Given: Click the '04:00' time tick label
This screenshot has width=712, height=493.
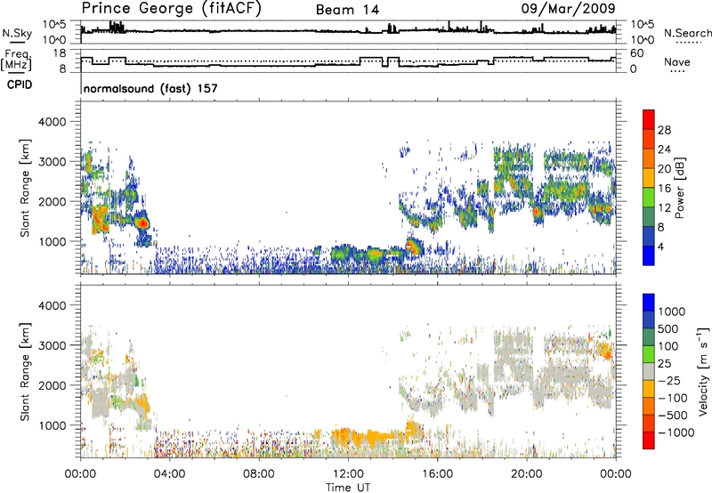Looking at the screenshot, I should (169, 474).
